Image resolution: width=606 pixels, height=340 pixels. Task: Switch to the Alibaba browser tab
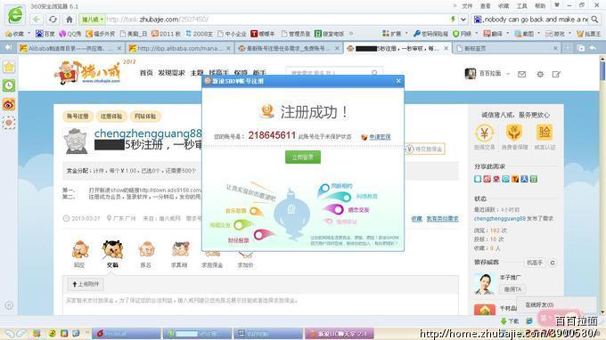[x=70, y=48]
